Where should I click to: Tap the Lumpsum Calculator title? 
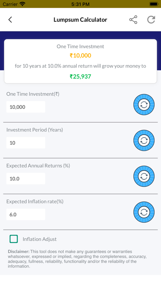[80, 19]
